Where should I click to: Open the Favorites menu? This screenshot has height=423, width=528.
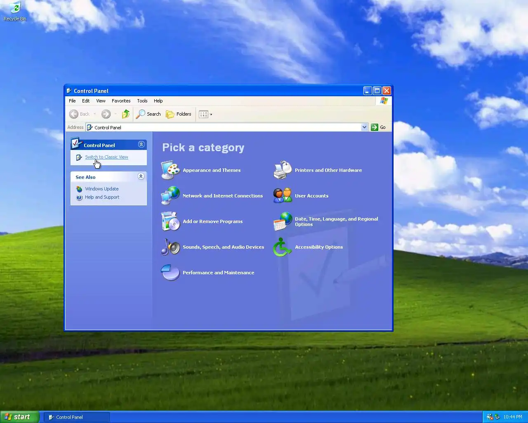click(121, 101)
